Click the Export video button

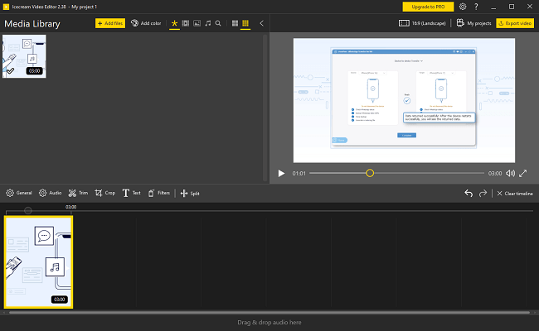click(515, 23)
